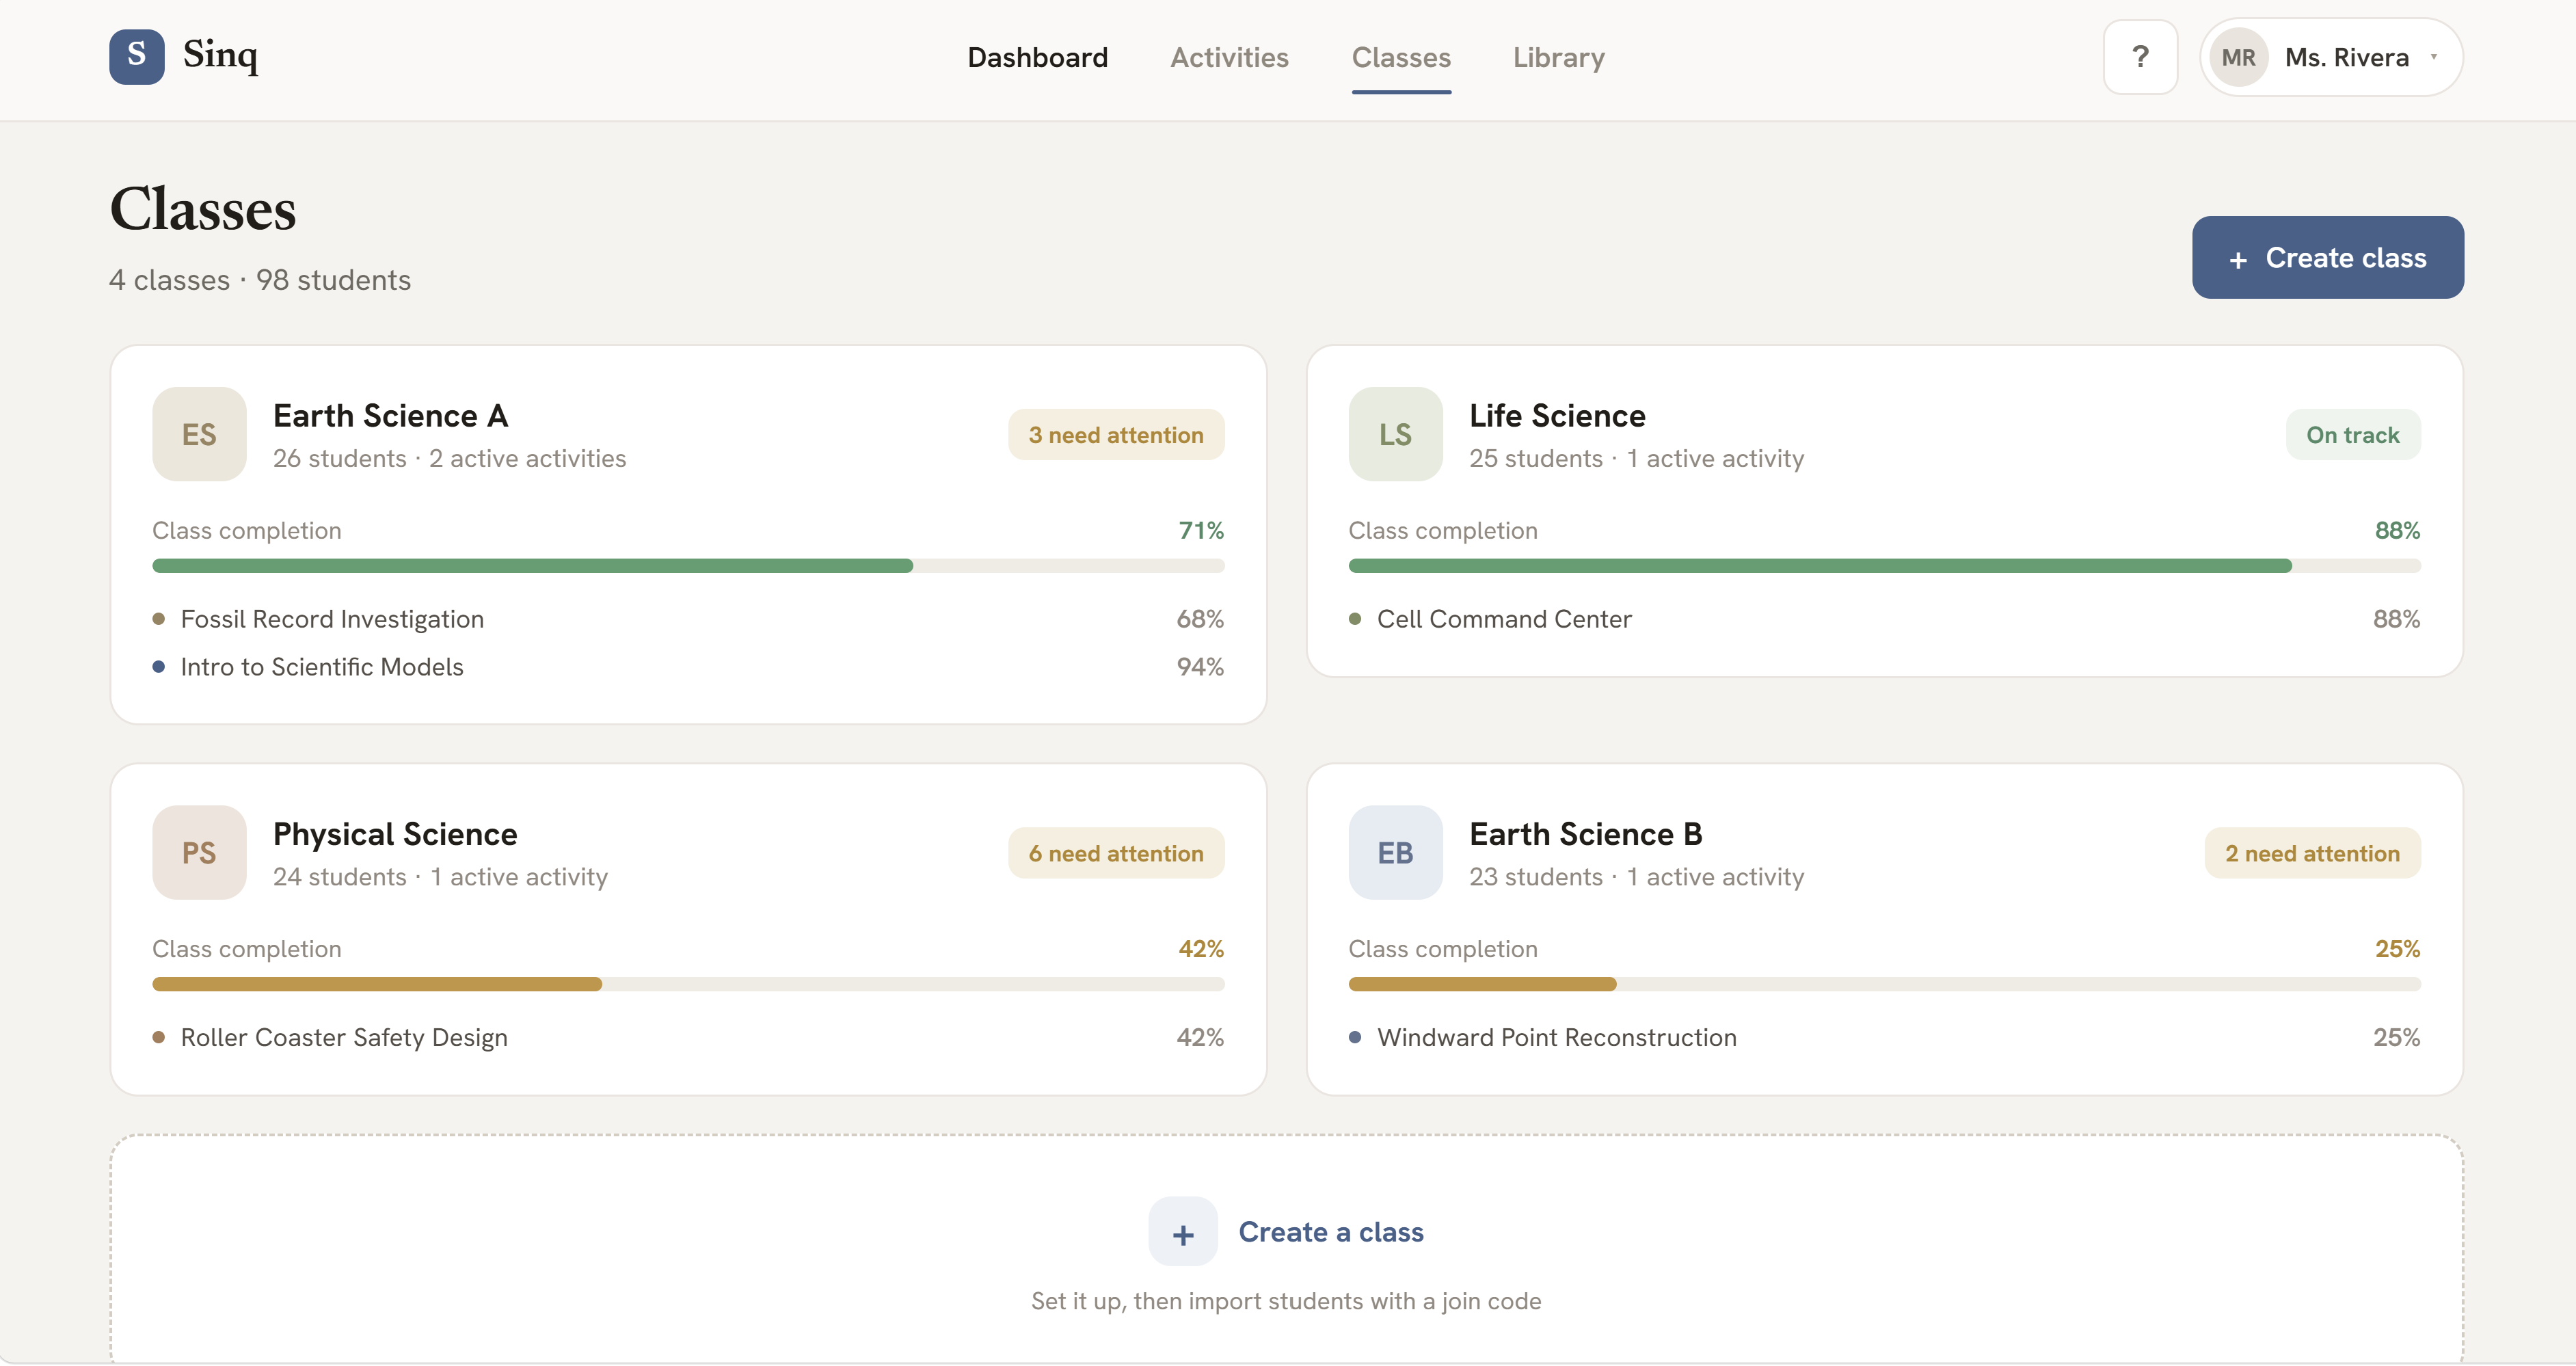Image resolution: width=2576 pixels, height=1366 pixels.
Task: Click the 71% class completion value
Action: 1201,530
